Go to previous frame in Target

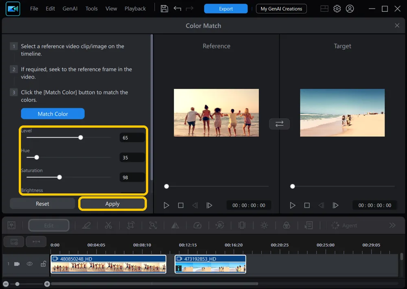click(x=321, y=206)
